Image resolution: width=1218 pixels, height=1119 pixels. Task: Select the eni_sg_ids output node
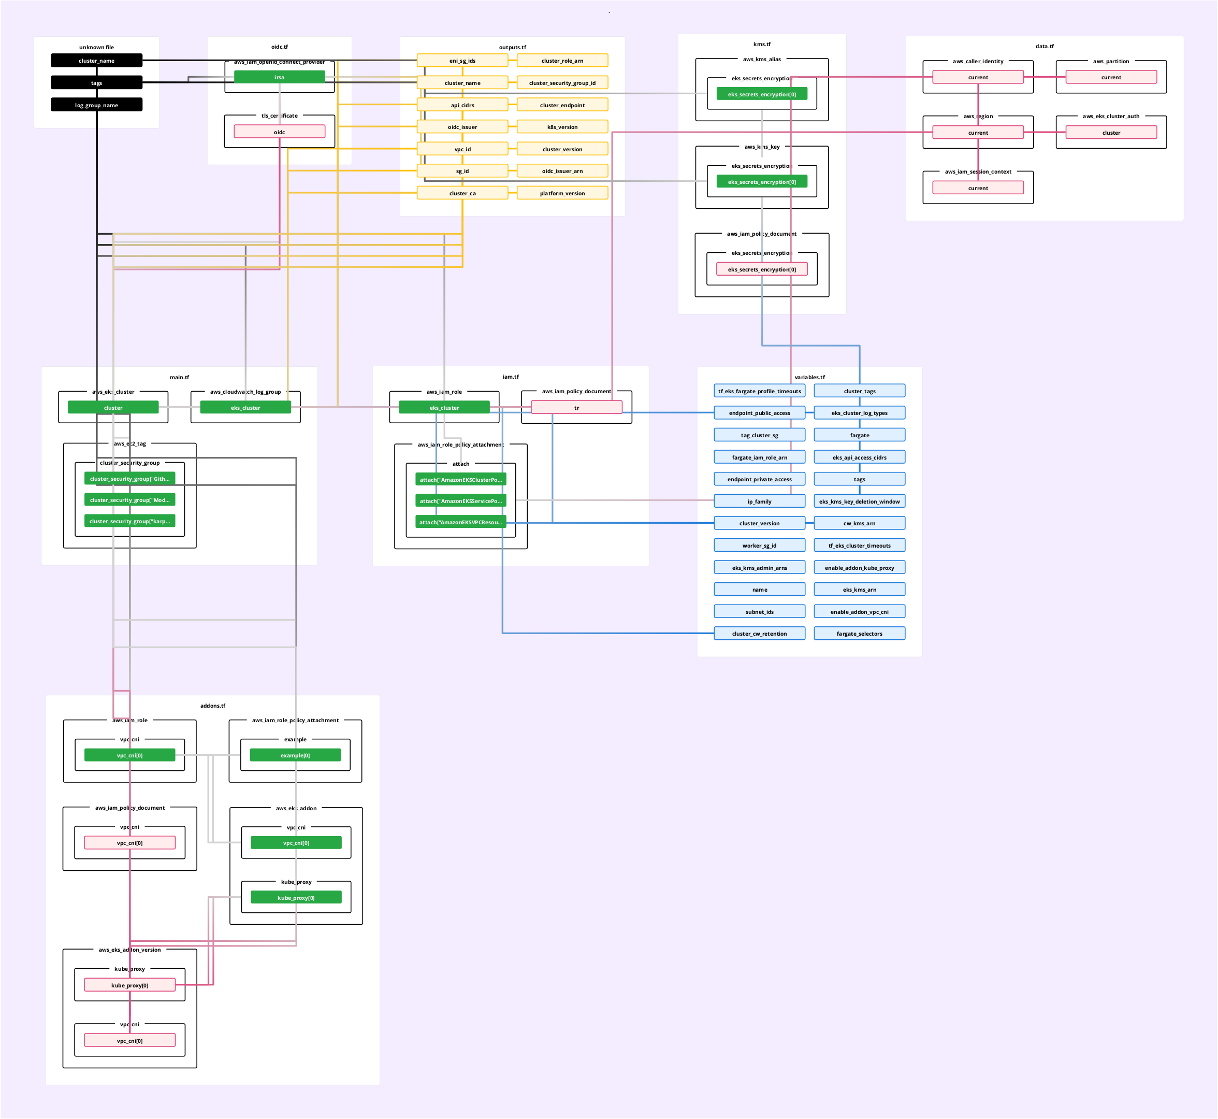[462, 61]
